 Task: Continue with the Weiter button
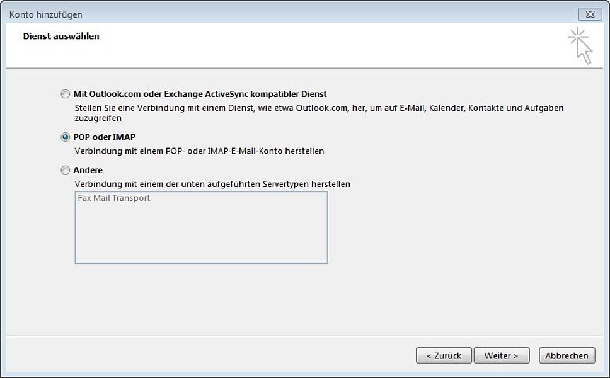(502, 355)
